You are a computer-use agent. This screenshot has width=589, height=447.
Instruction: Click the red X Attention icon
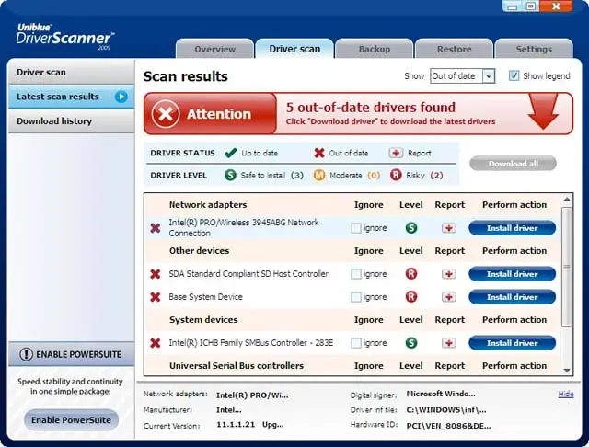166,114
